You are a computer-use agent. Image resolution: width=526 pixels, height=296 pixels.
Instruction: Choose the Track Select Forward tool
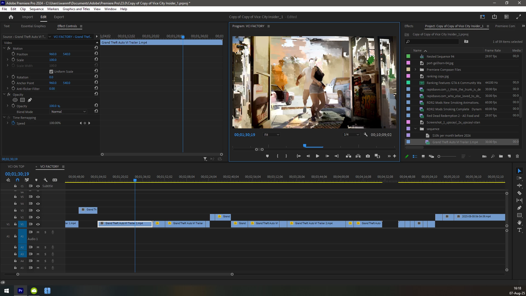tap(519, 178)
